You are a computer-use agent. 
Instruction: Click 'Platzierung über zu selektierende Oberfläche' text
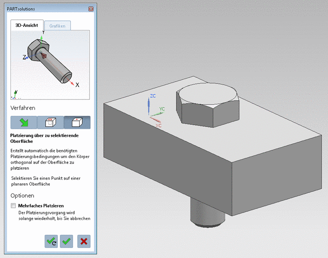click(x=44, y=138)
